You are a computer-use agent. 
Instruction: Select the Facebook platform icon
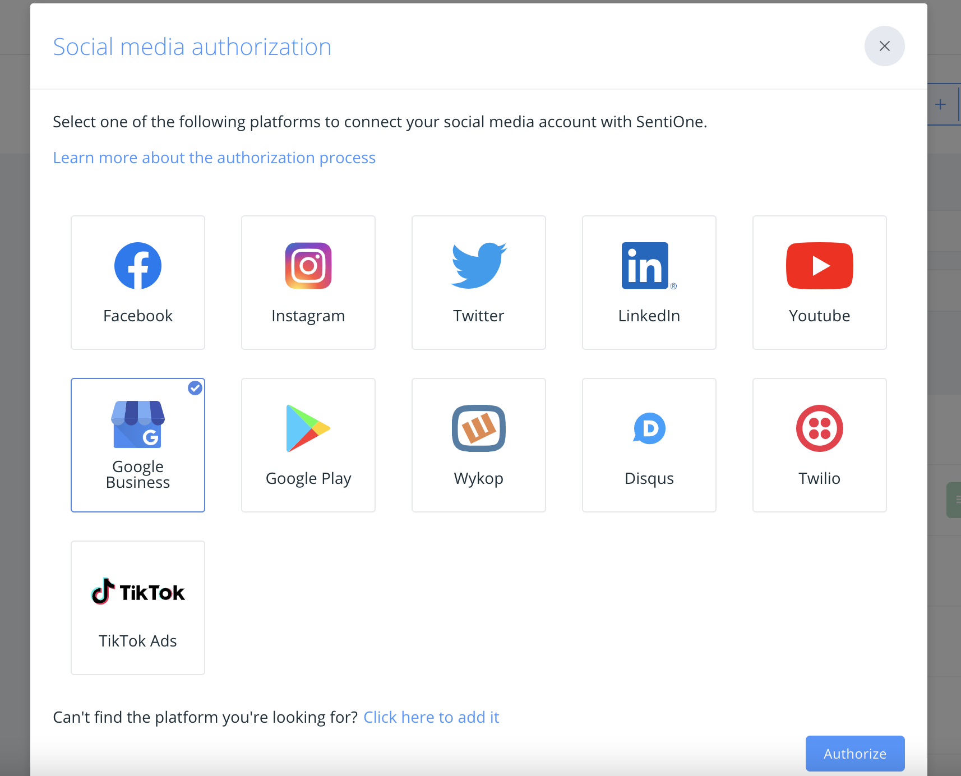[x=138, y=266]
